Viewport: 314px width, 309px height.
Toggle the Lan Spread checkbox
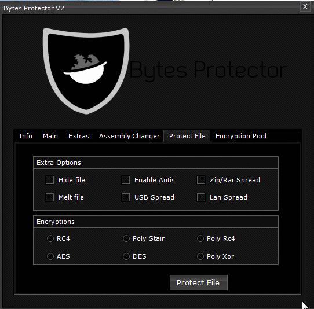pyautogui.click(x=201, y=197)
